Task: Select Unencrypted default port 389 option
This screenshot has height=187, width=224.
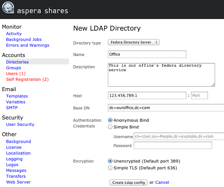Action: pyautogui.click(x=110, y=161)
